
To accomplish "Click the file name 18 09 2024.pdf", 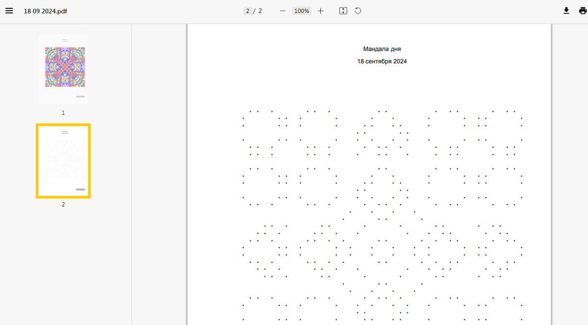I will coord(46,11).
